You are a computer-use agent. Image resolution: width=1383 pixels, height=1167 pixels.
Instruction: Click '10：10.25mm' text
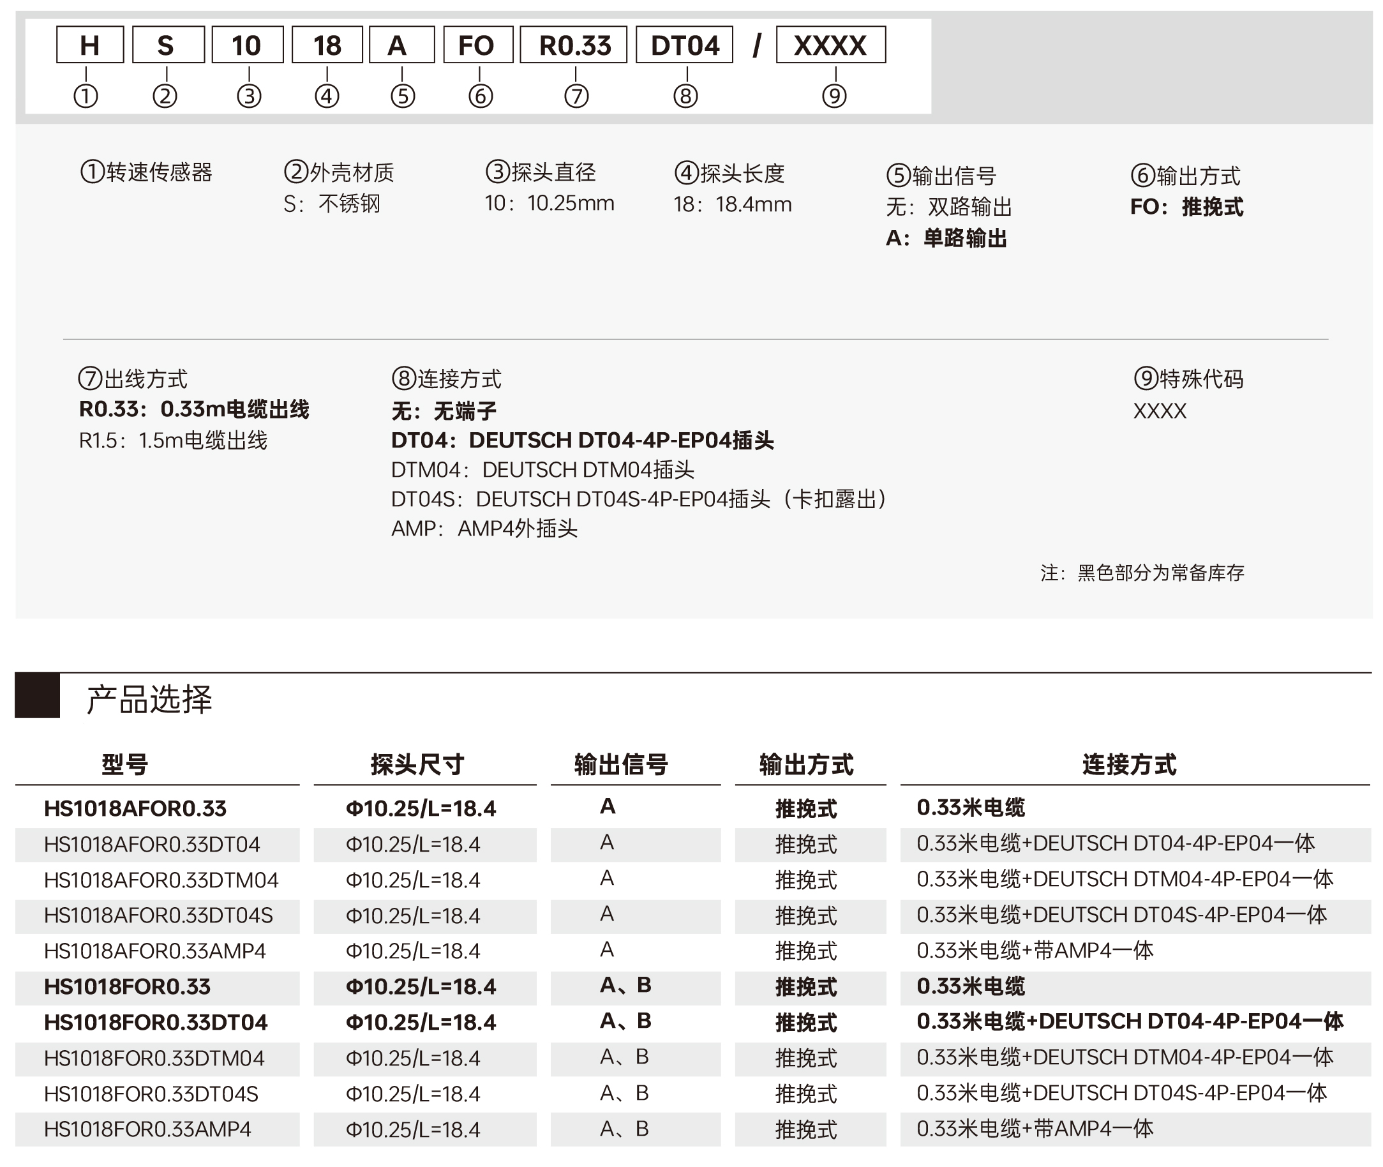pos(549,203)
